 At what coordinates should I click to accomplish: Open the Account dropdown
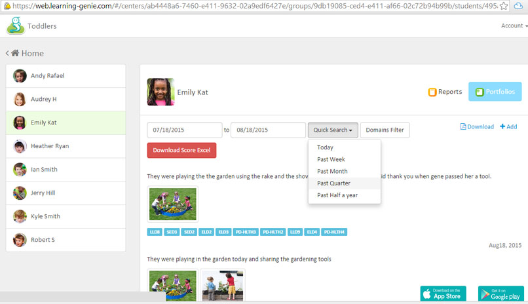[x=514, y=26]
